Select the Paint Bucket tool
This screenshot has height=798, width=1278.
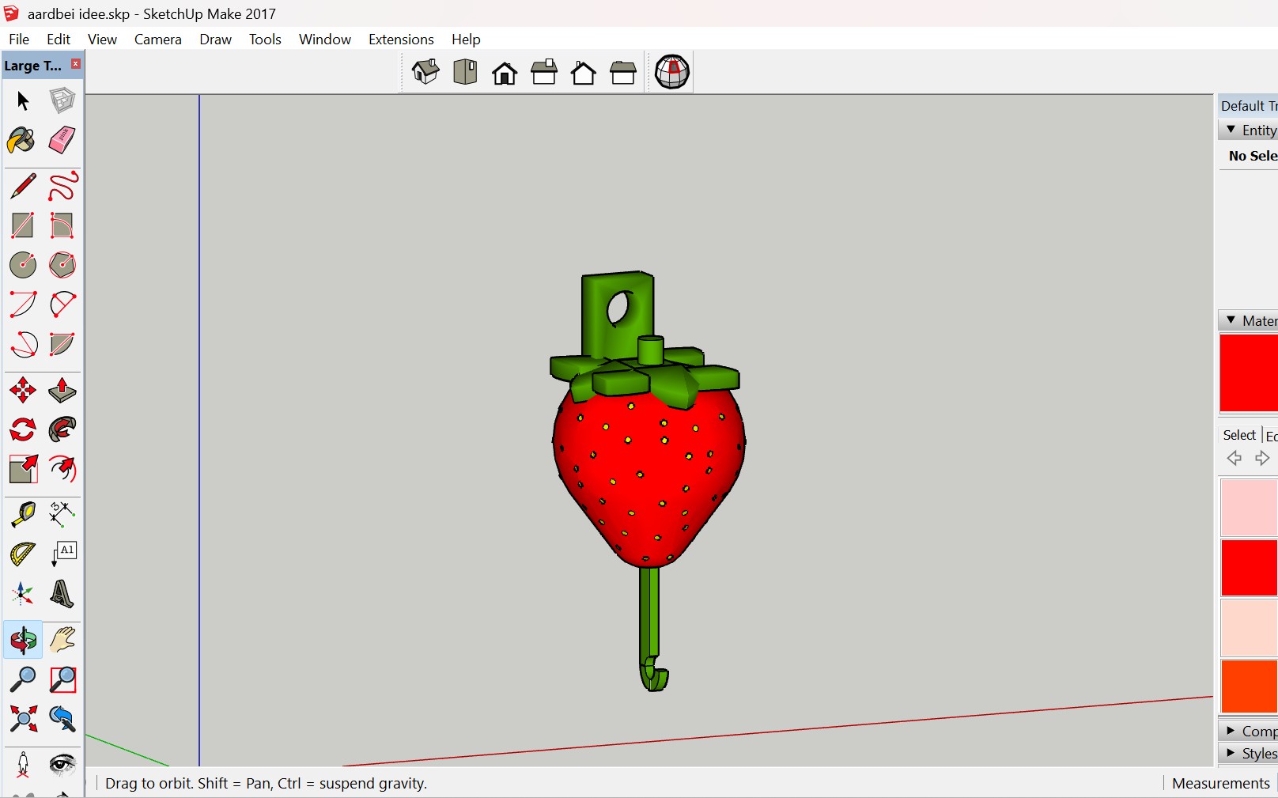[x=21, y=141]
